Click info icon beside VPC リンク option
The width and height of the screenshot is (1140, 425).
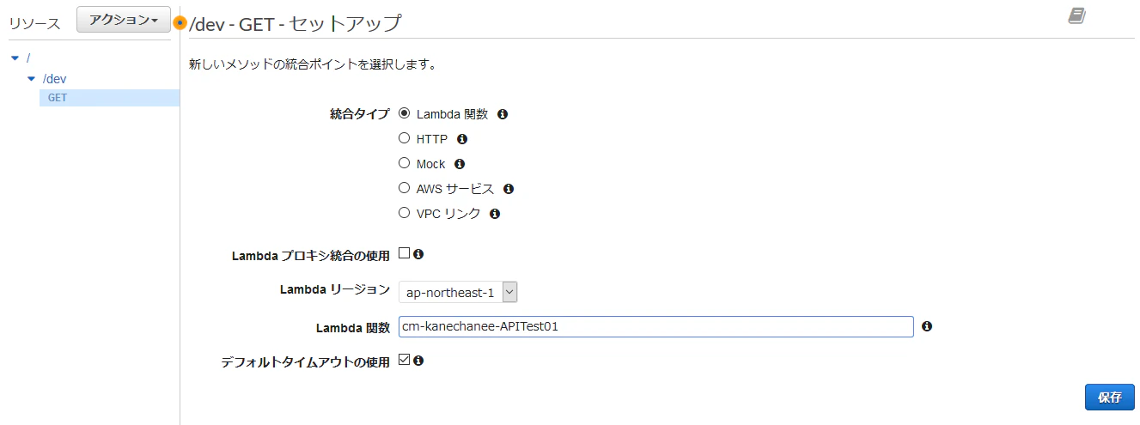point(495,214)
